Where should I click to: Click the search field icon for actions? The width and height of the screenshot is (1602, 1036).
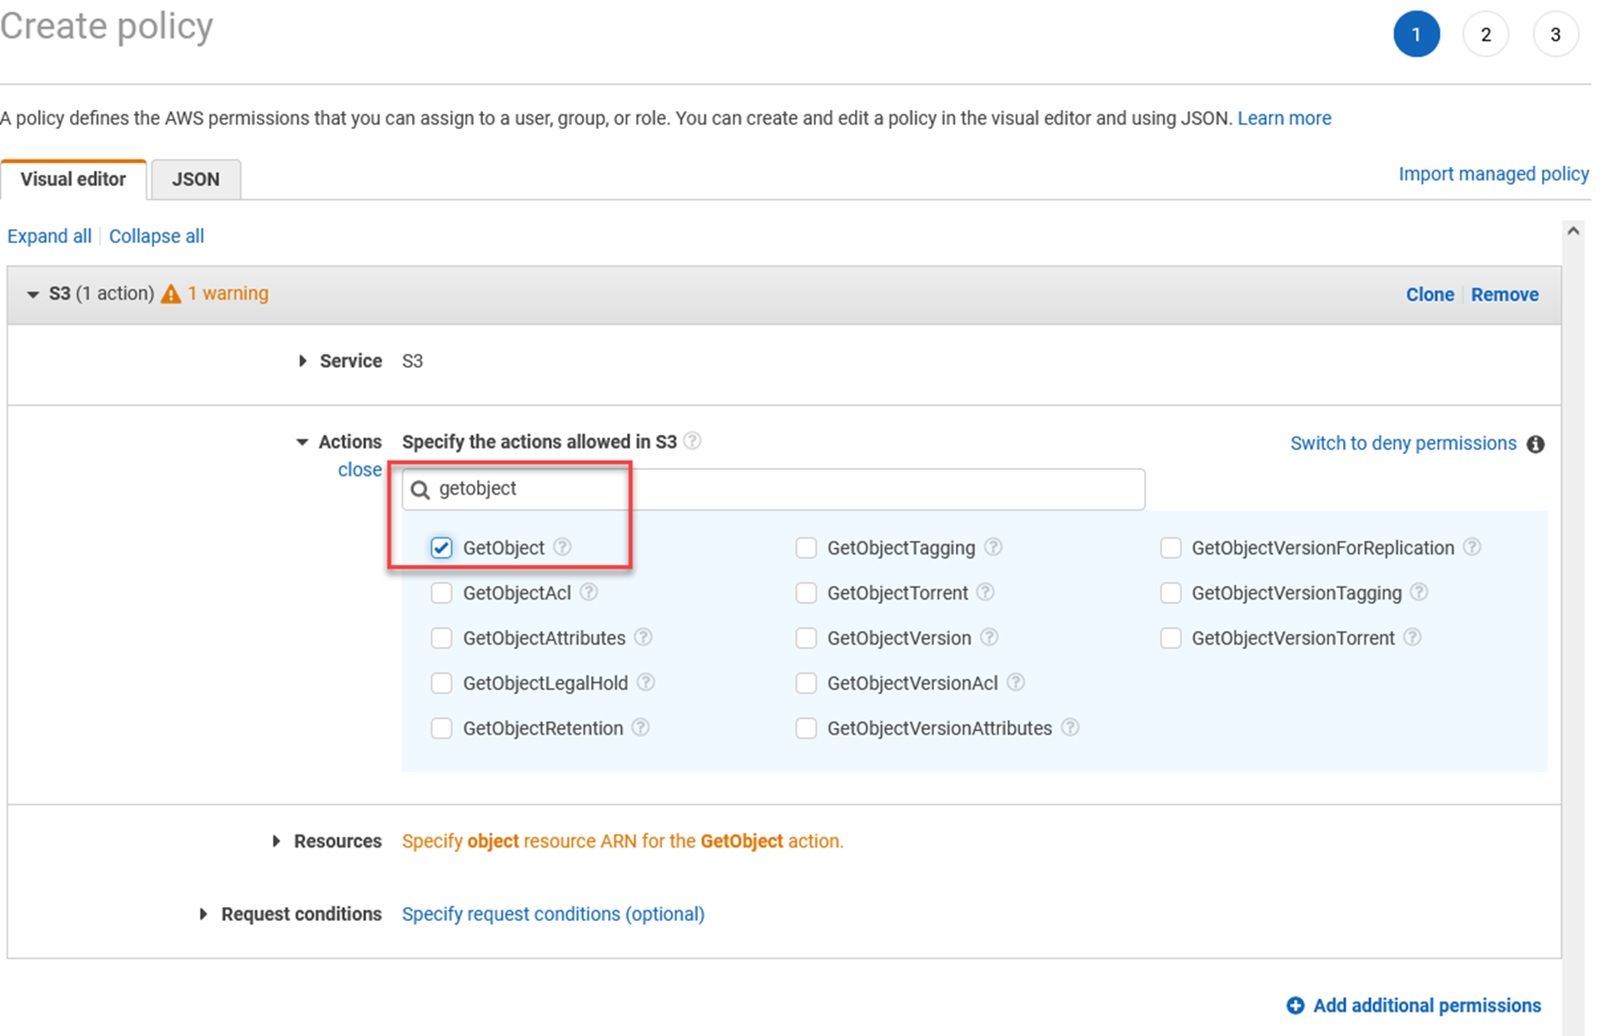[424, 488]
